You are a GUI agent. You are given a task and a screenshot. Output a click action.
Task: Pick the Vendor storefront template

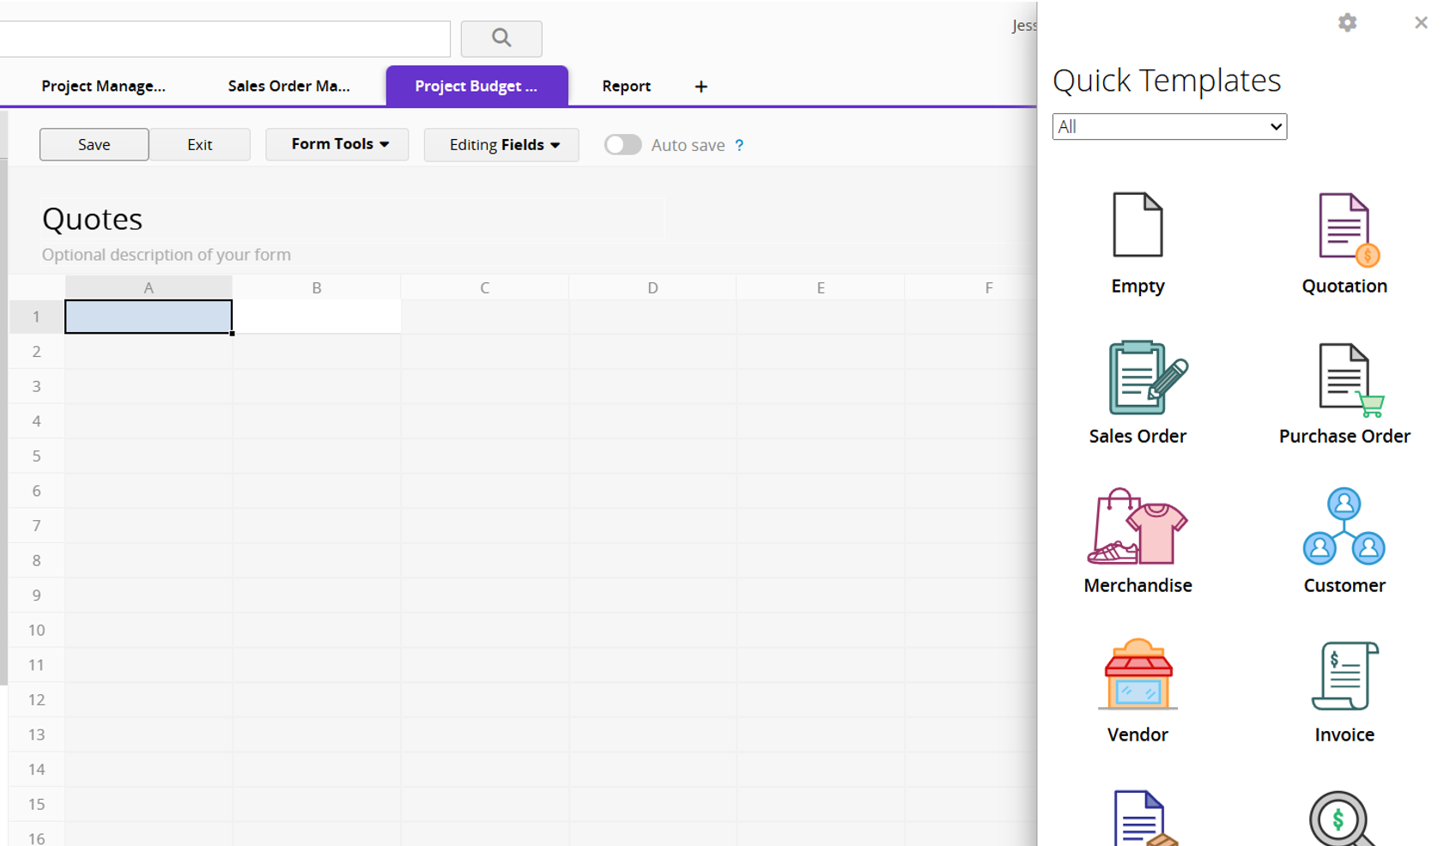(x=1137, y=675)
